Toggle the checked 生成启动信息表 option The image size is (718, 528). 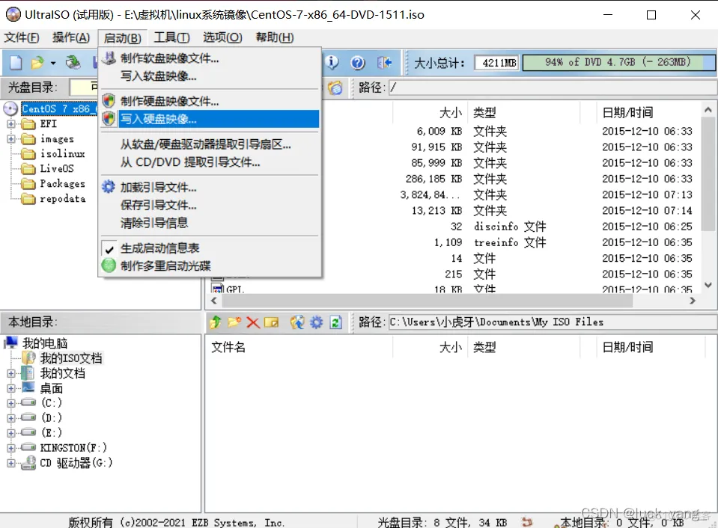coord(160,248)
